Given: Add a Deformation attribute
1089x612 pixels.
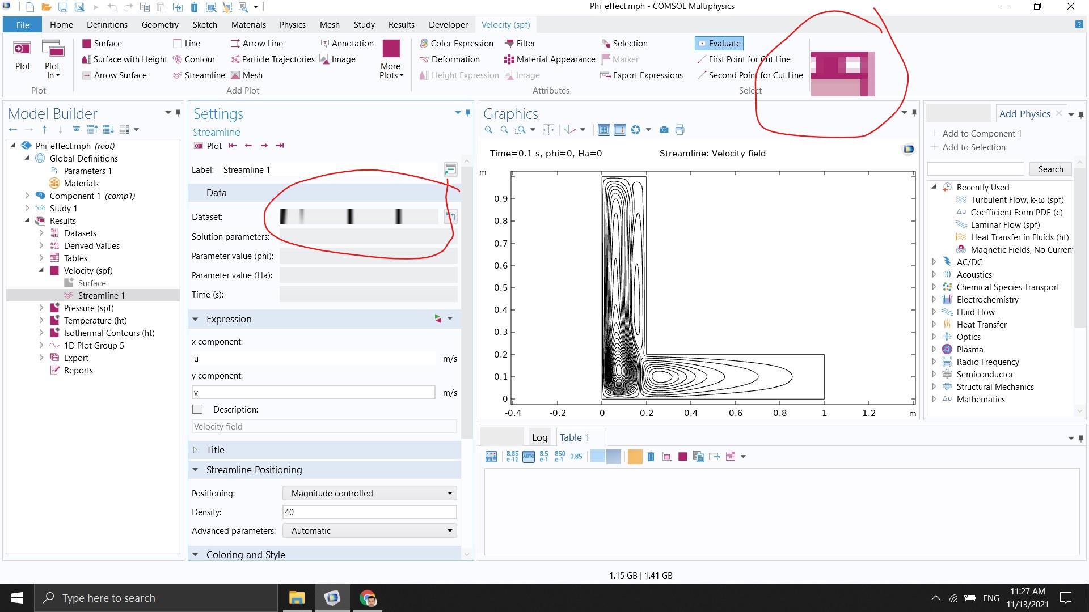Looking at the screenshot, I should (449, 59).
